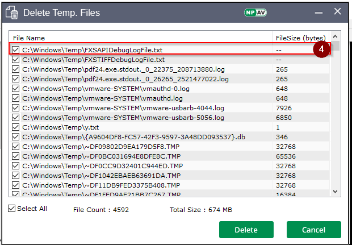Uncheck the y.txt file checkbox
The image size is (352, 245).
pos(16,127)
